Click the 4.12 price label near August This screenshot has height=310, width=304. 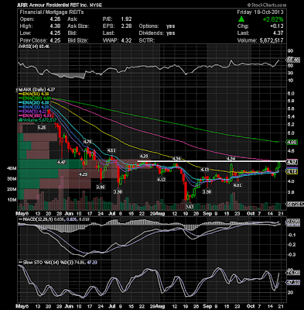pos(162,180)
